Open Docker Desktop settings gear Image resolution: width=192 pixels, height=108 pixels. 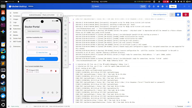(x=162, y=6)
